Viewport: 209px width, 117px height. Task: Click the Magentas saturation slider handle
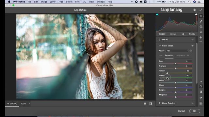coord(176,97)
